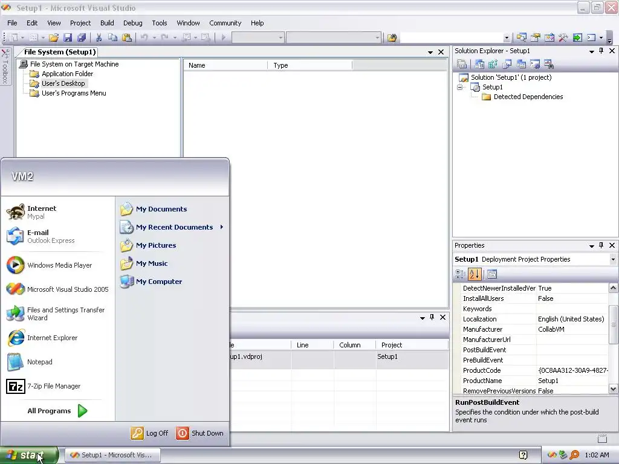
Task: Open the Registry Editor icon
Action: pyautogui.click(x=493, y=64)
